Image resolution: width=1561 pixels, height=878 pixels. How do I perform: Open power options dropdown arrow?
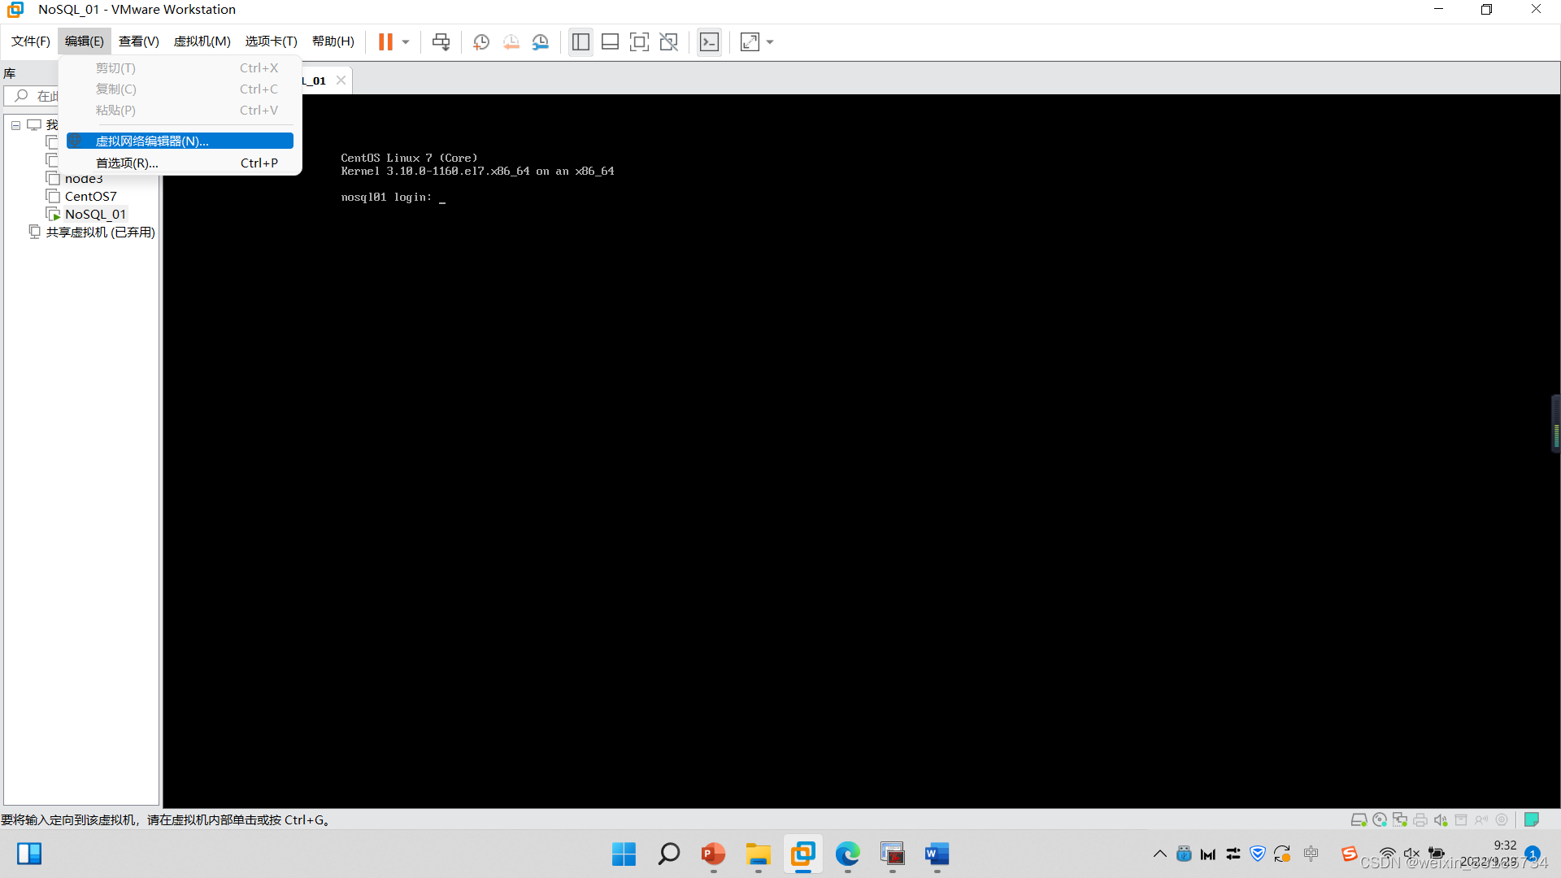pos(406,41)
